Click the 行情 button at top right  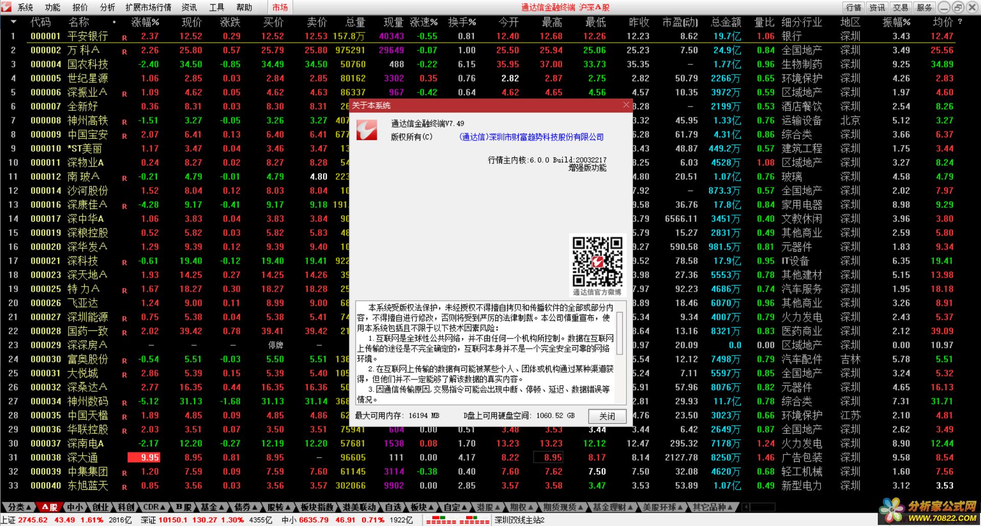pos(854,7)
